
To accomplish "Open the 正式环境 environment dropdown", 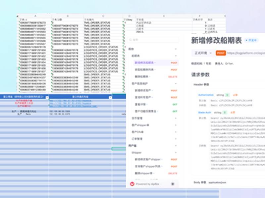I will pos(203,53).
